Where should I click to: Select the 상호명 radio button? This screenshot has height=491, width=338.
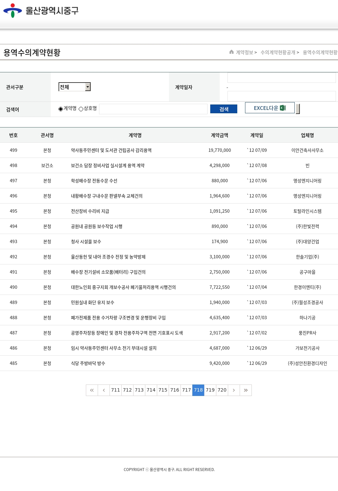coord(81,109)
